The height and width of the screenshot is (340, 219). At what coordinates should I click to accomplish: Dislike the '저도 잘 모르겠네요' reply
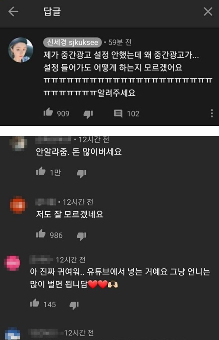pos(81,236)
